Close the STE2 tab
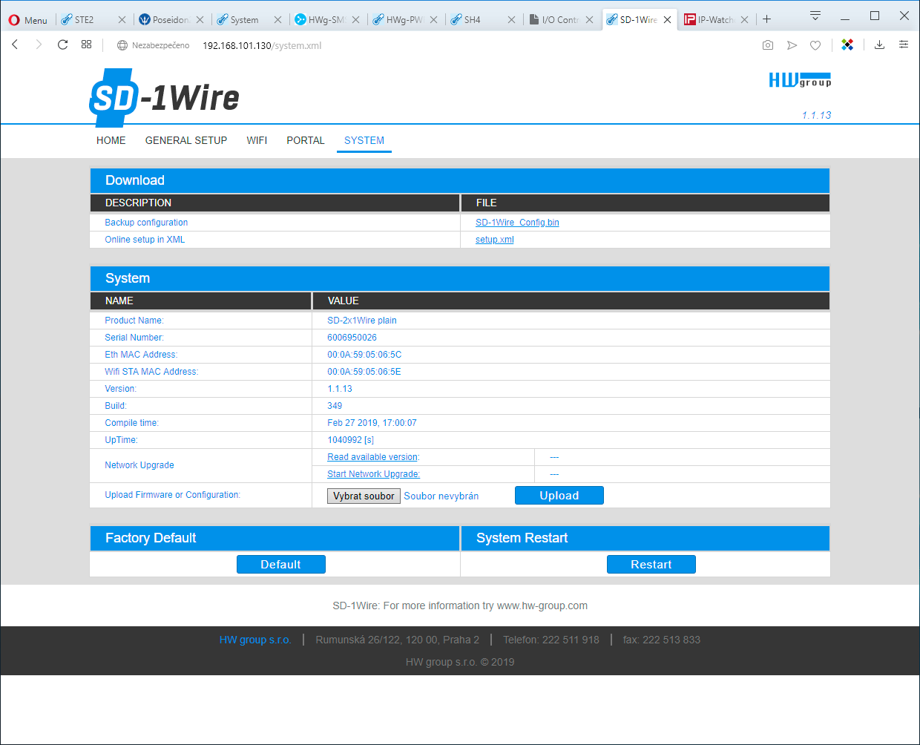Screen dimensions: 920x745 (122, 20)
